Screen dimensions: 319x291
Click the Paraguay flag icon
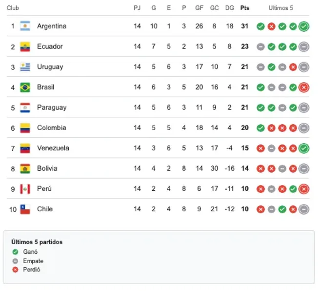[x=25, y=108]
